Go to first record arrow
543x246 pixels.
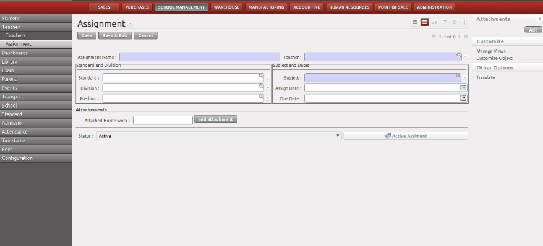tap(434, 36)
